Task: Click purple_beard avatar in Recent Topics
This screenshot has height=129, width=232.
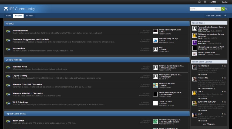Action: coord(194,43)
